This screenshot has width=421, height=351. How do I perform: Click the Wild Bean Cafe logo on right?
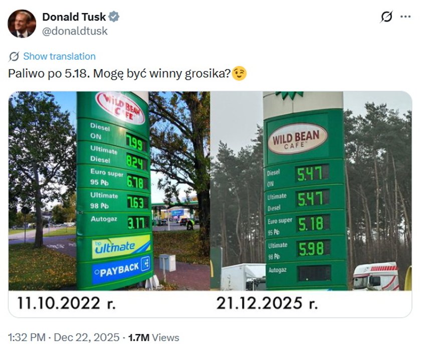tap(297, 138)
